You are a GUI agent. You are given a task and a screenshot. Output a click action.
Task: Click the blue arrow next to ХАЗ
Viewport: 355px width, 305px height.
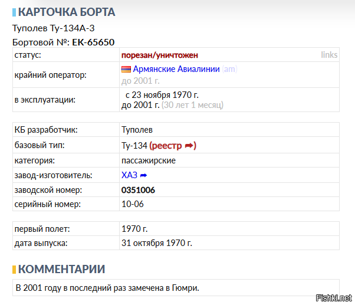(143, 175)
